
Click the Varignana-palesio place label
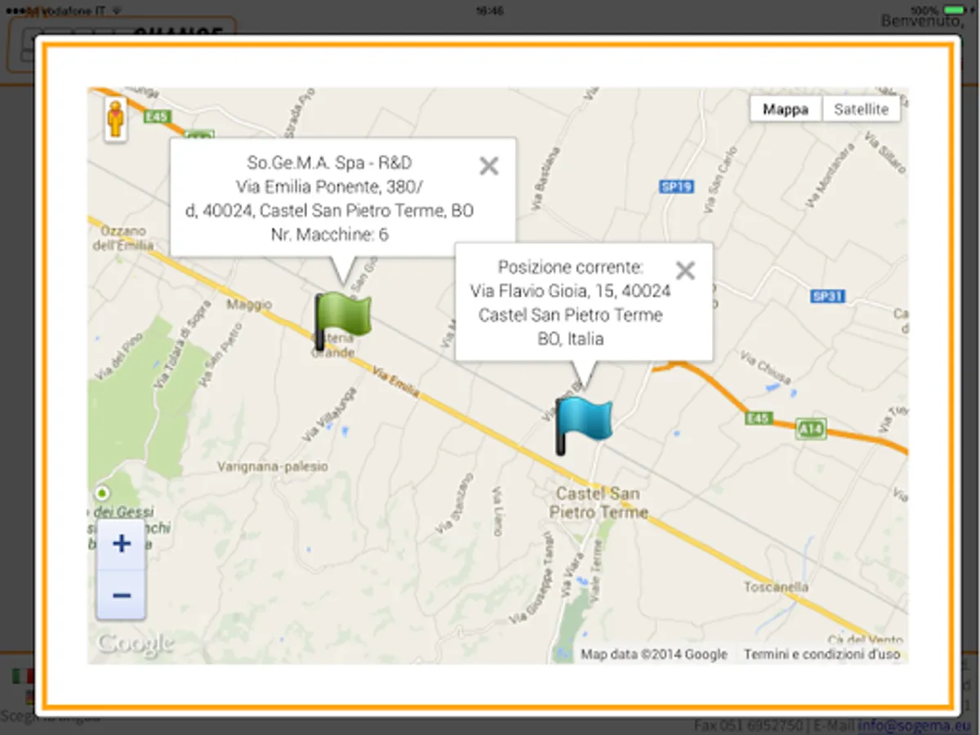(273, 466)
